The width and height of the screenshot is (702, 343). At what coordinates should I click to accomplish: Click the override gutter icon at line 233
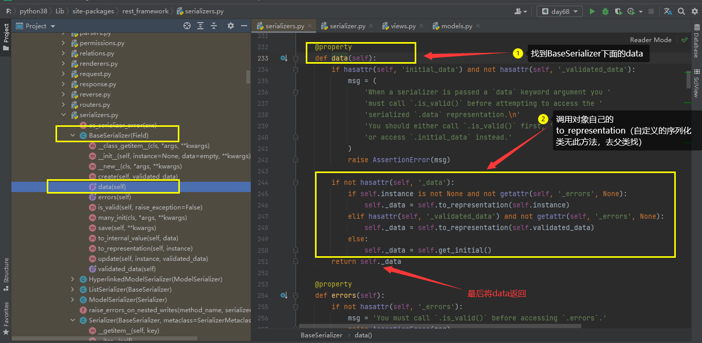[284, 58]
